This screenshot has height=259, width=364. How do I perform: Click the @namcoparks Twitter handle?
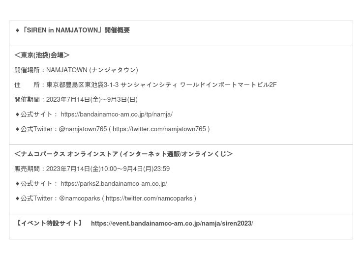coord(79,199)
